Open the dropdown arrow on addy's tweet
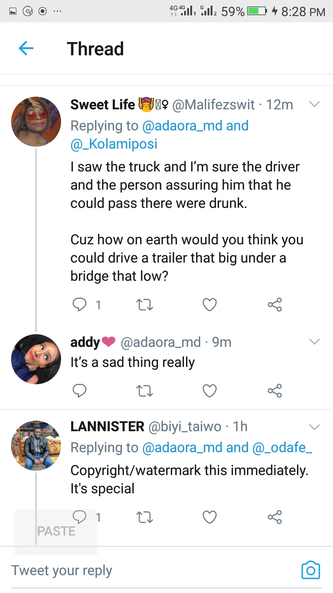This screenshot has width=333, height=593. [x=314, y=342]
